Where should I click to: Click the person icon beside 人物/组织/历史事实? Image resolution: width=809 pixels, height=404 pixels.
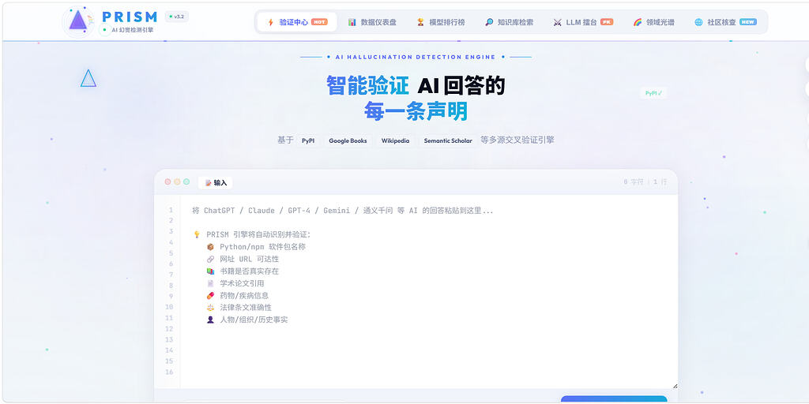(210, 320)
